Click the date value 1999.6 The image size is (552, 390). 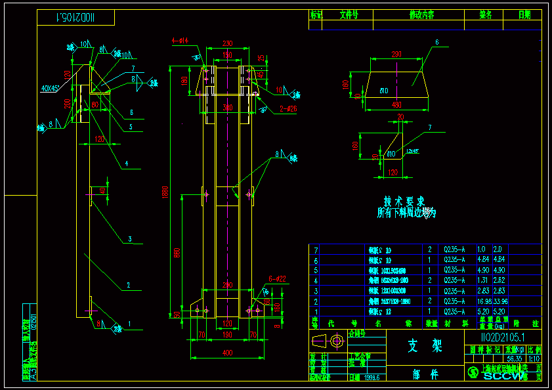pyautogui.click(x=372, y=378)
